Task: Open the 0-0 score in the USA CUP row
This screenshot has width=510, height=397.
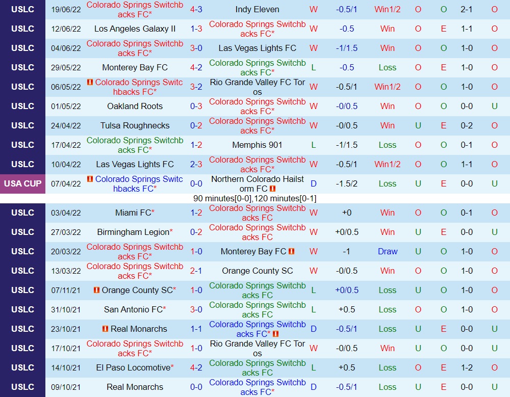Action: click(x=196, y=183)
